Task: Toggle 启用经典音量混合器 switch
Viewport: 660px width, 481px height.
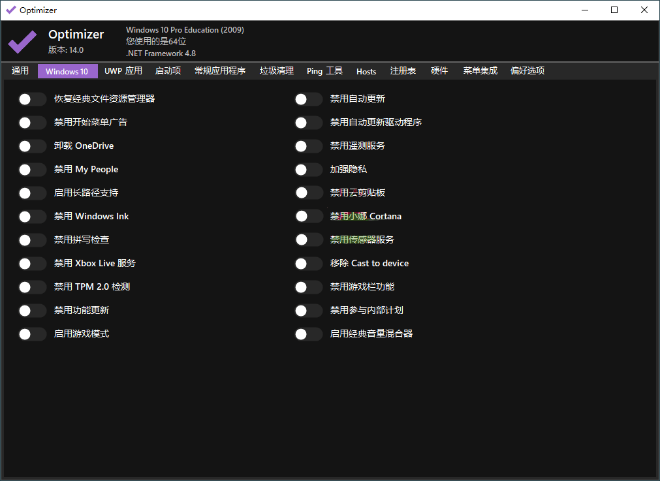Action: point(309,334)
